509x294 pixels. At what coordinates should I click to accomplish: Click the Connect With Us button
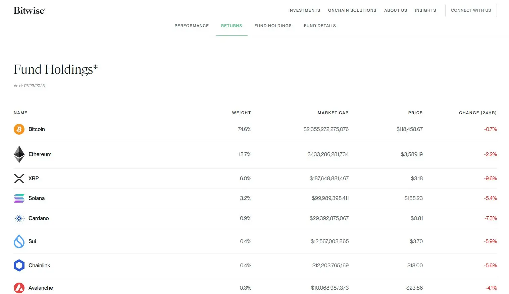471,10
